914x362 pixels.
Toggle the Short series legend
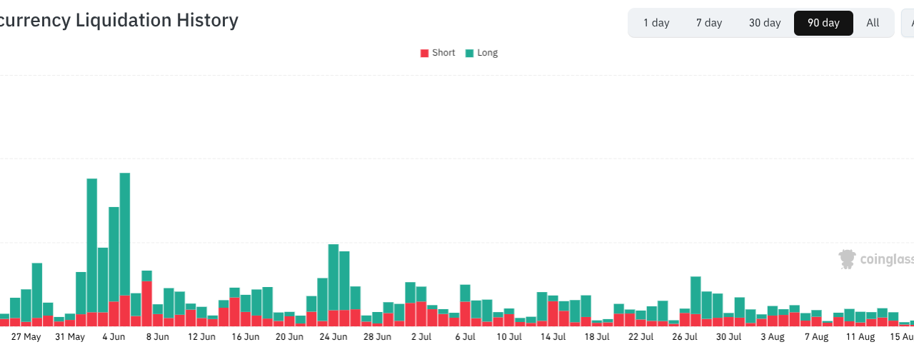[x=437, y=53]
